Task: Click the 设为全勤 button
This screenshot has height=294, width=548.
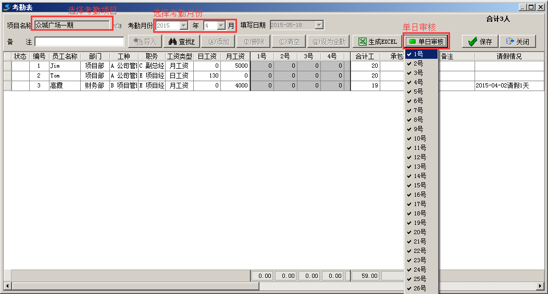Action: tap(328, 42)
